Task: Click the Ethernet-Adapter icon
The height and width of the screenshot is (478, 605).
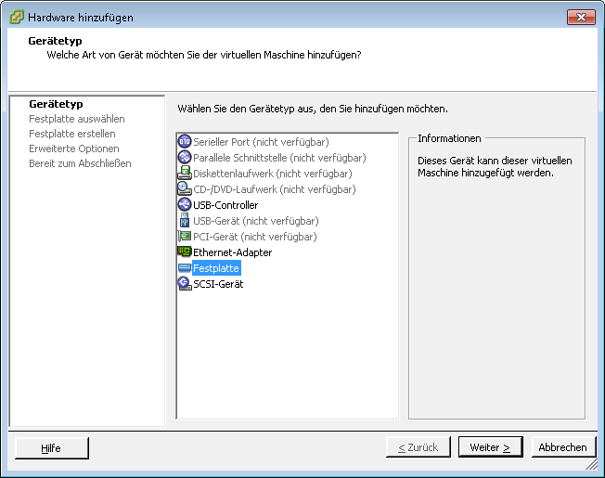Action: click(x=184, y=252)
